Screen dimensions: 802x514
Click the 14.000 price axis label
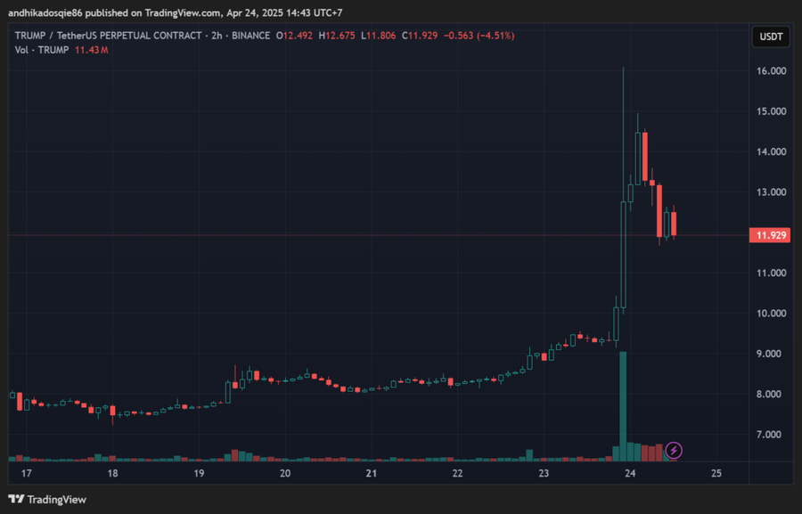[x=772, y=152]
